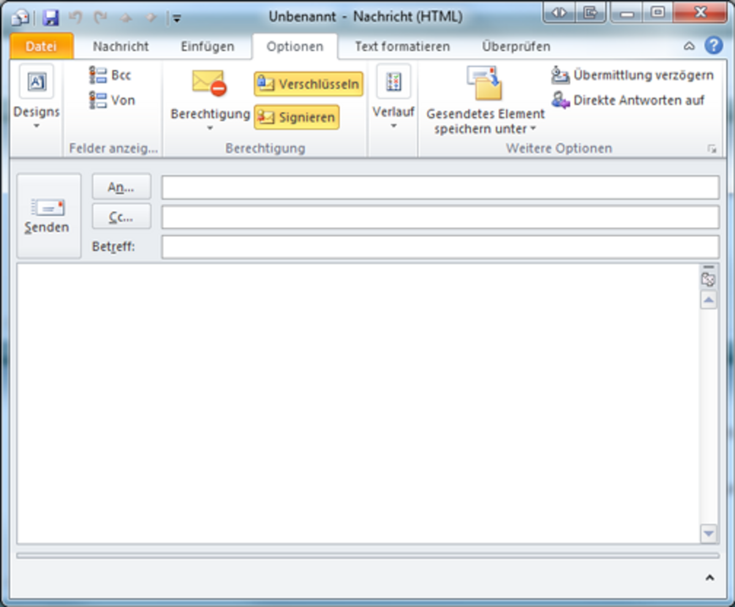735x607 pixels.
Task: Open Weitere Optionen dialog launcher
Action: pos(712,149)
